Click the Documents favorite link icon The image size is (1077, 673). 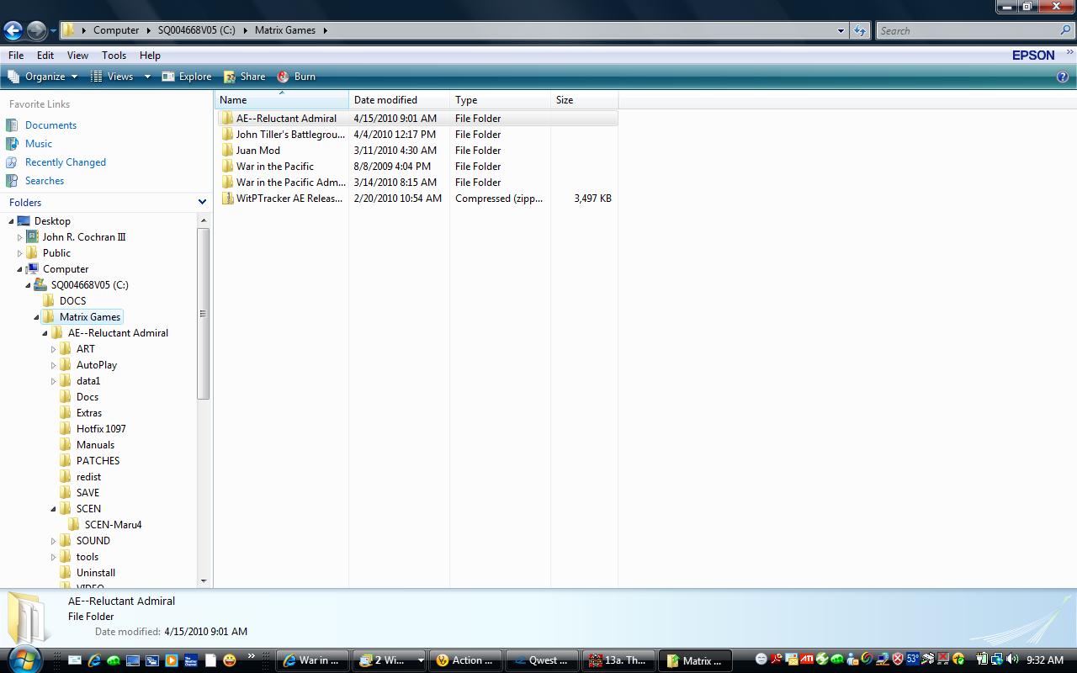coord(12,125)
